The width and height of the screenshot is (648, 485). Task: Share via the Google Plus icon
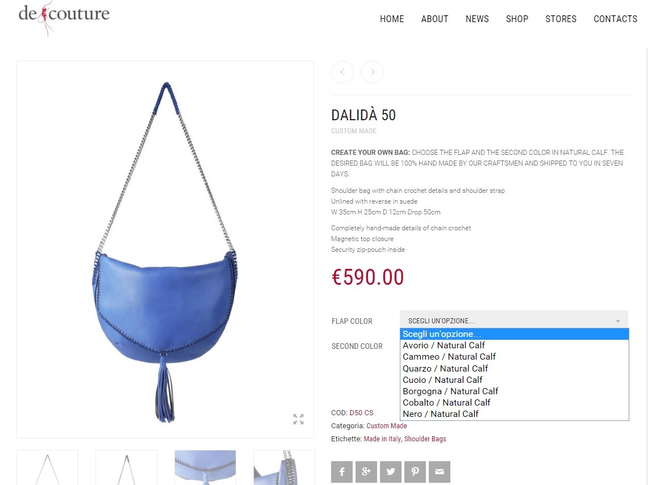pos(366,472)
